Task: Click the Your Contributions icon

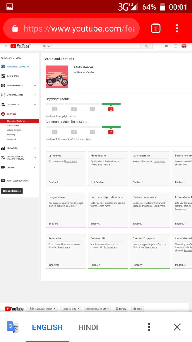Action: point(3,180)
